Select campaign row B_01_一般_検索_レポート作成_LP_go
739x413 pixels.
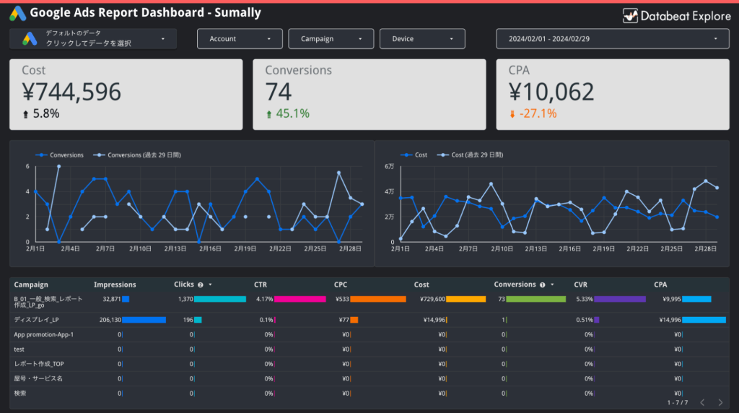click(369, 302)
